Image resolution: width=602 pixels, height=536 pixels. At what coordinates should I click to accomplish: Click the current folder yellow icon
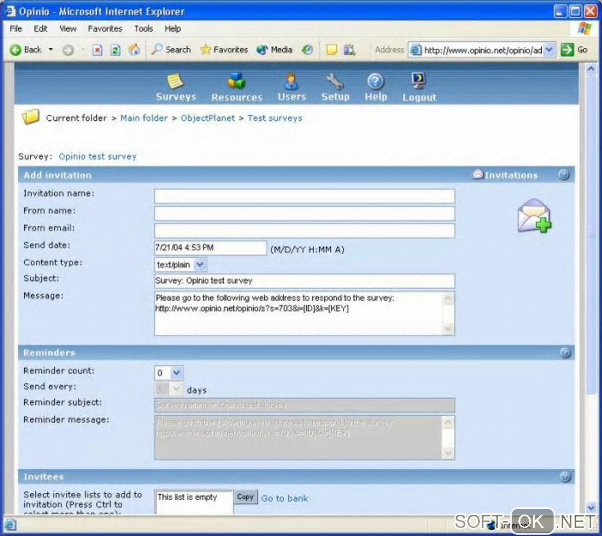click(x=31, y=117)
